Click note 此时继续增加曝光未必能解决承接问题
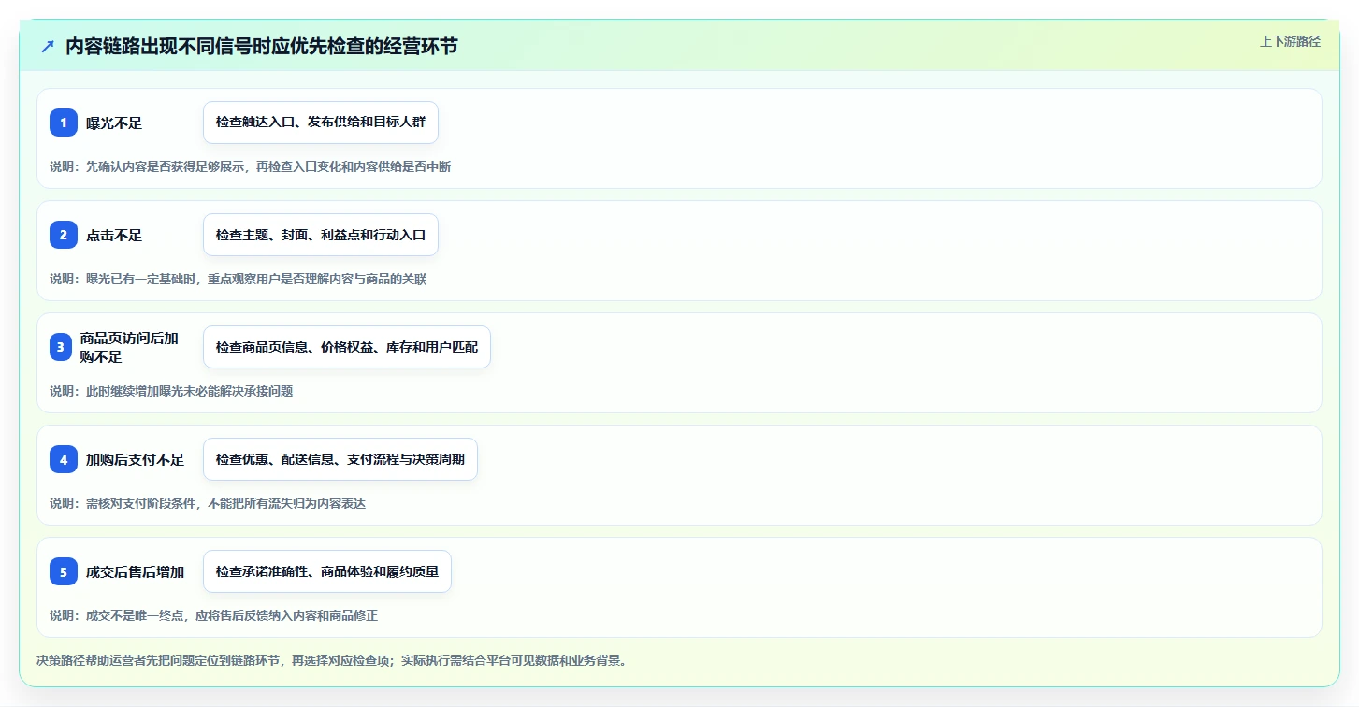This screenshot has height=707, width=1359. (171, 391)
